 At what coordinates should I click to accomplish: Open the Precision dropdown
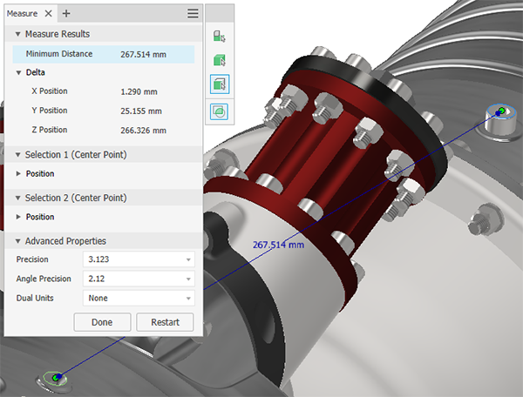(x=139, y=259)
